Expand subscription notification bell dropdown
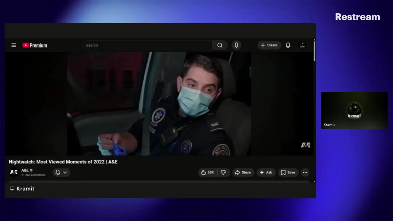Image resolution: width=393 pixels, height=221 pixels. coord(61,173)
